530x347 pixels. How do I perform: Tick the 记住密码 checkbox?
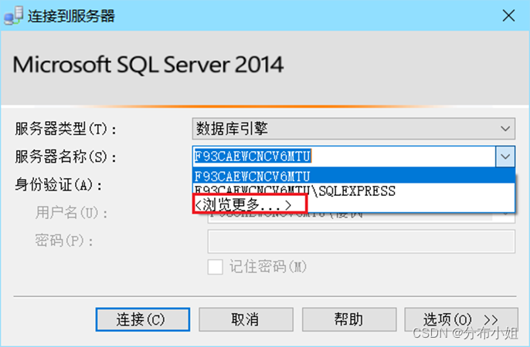(x=216, y=267)
